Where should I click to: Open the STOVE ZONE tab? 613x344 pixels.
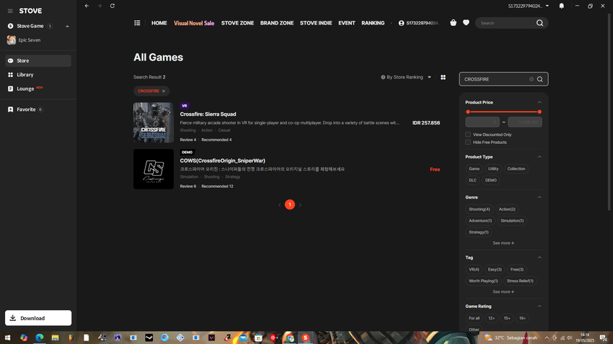237,23
